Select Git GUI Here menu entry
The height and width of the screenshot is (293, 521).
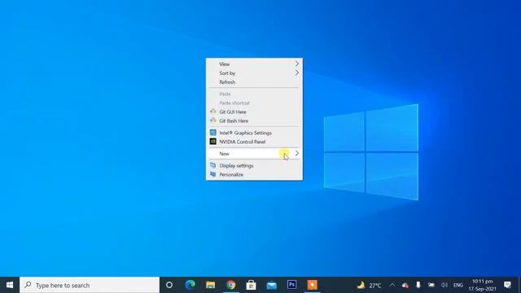pos(254,112)
